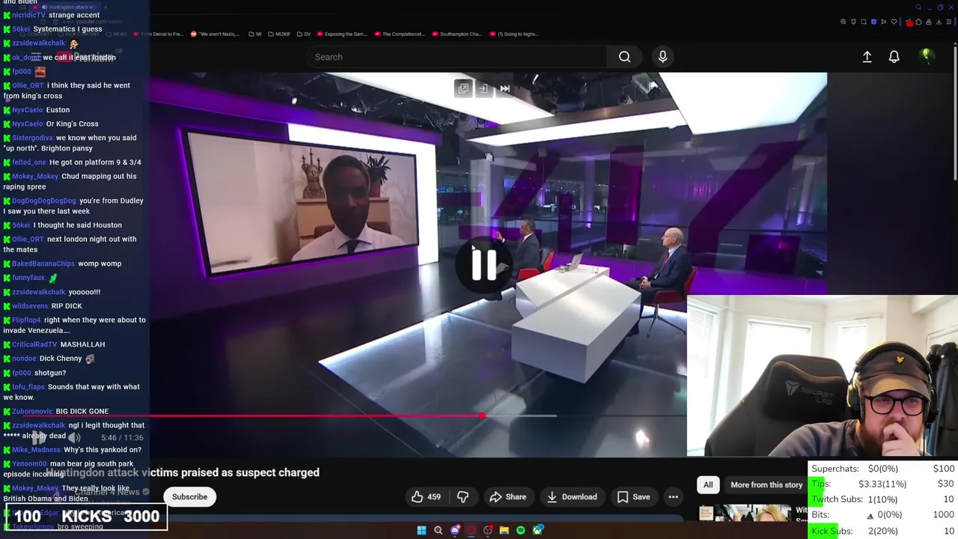Click the player volume speaker icon
Image resolution: width=958 pixels, height=539 pixels.
tap(74, 437)
